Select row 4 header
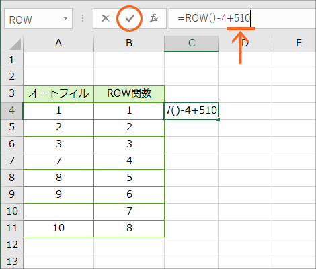 [x=11, y=111]
